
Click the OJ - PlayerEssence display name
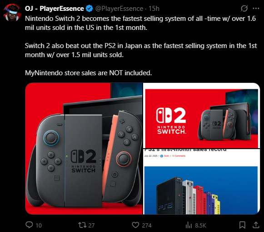pos(54,9)
